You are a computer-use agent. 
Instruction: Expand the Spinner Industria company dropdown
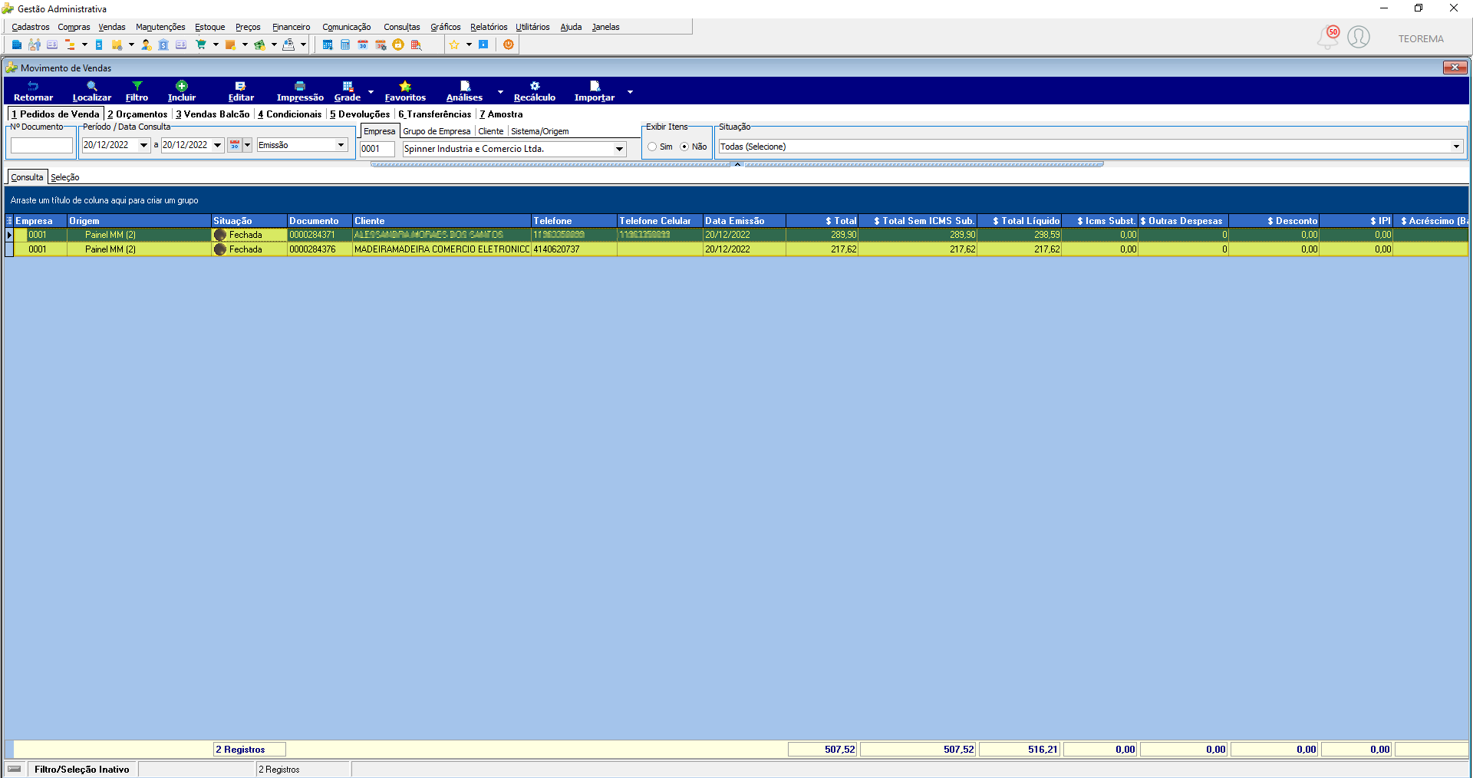619,149
